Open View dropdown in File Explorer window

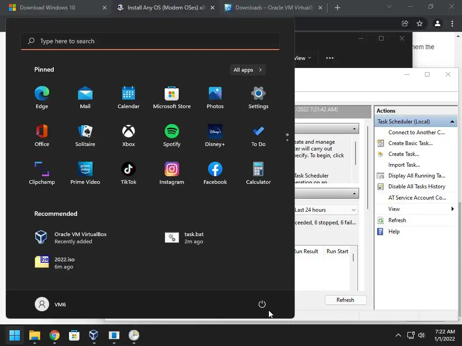click(x=303, y=58)
